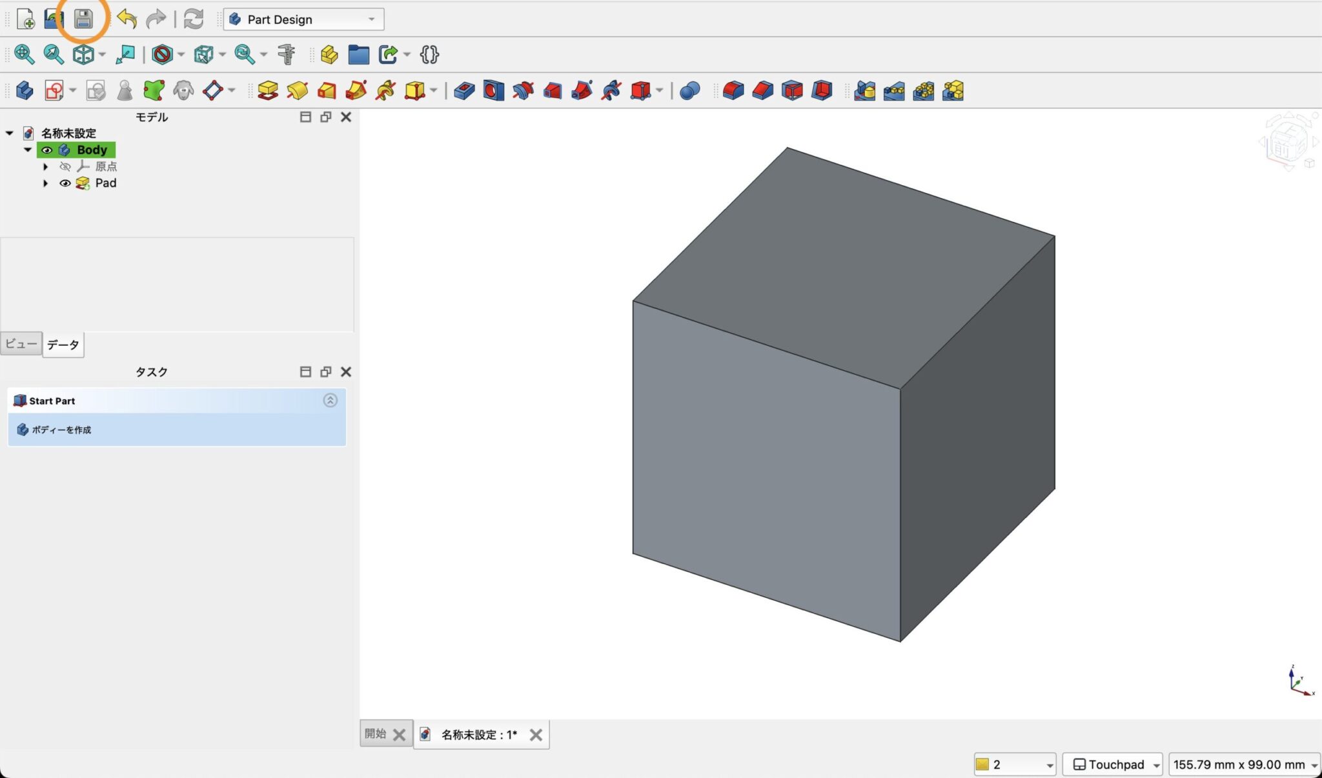Save the document with the floppy icon
Screen dimensions: 1322x778
click(x=83, y=19)
